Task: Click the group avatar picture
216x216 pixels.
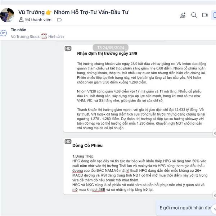Action: click(x=7, y=15)
